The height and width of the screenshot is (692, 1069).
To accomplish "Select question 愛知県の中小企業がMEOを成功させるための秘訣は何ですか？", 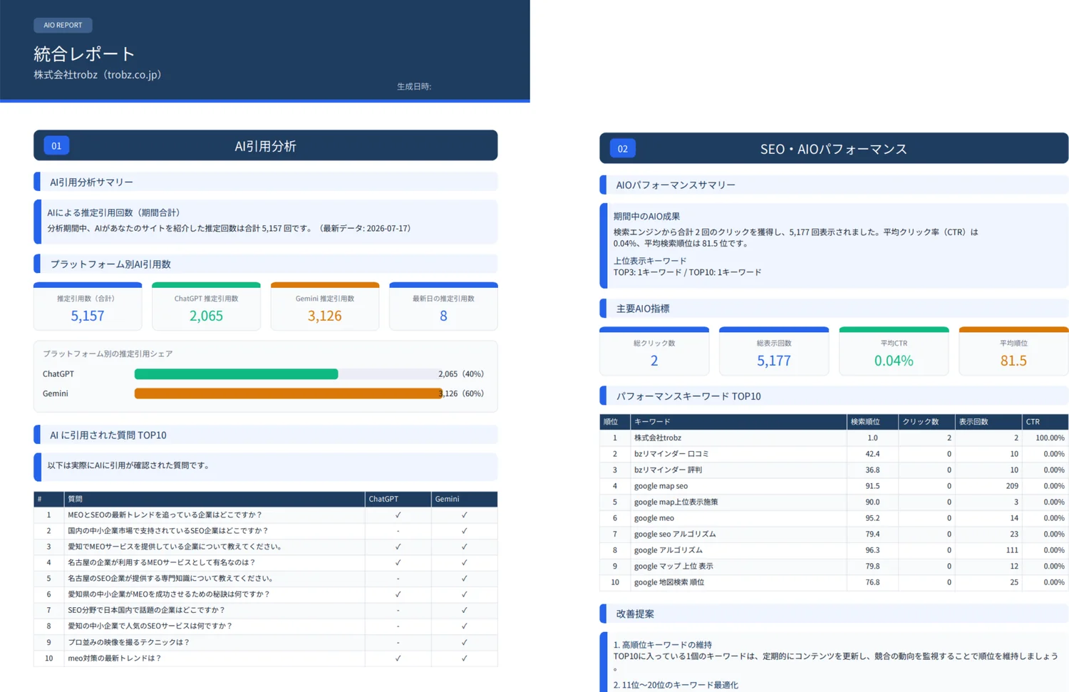I will (x=169, y=594).
